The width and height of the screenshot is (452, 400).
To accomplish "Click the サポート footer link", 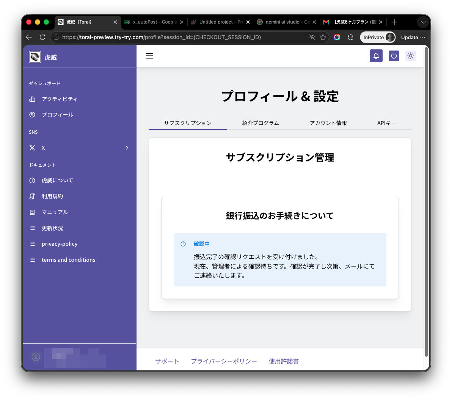I will coord(167,361).
